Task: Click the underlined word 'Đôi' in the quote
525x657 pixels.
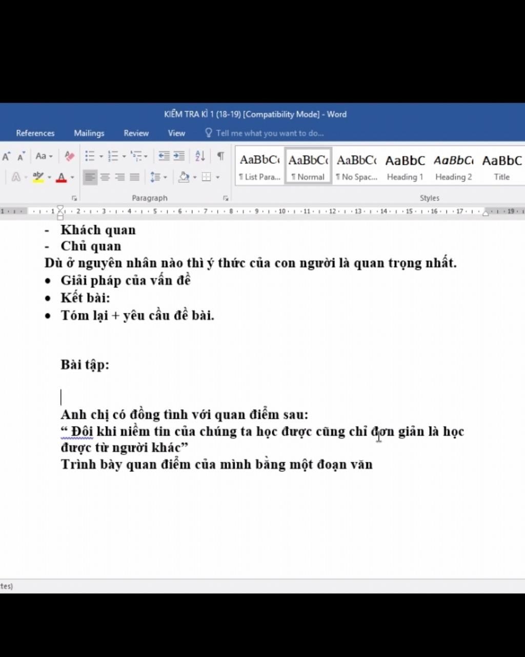Action: click(x=82, y=431)
